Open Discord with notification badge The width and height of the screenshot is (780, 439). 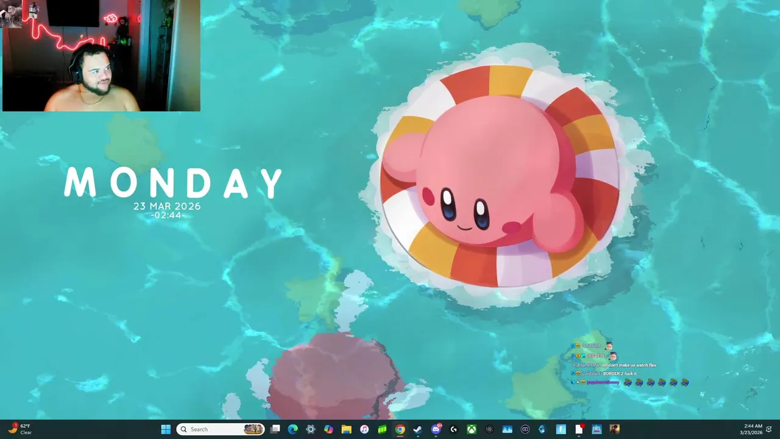[436, 429]
